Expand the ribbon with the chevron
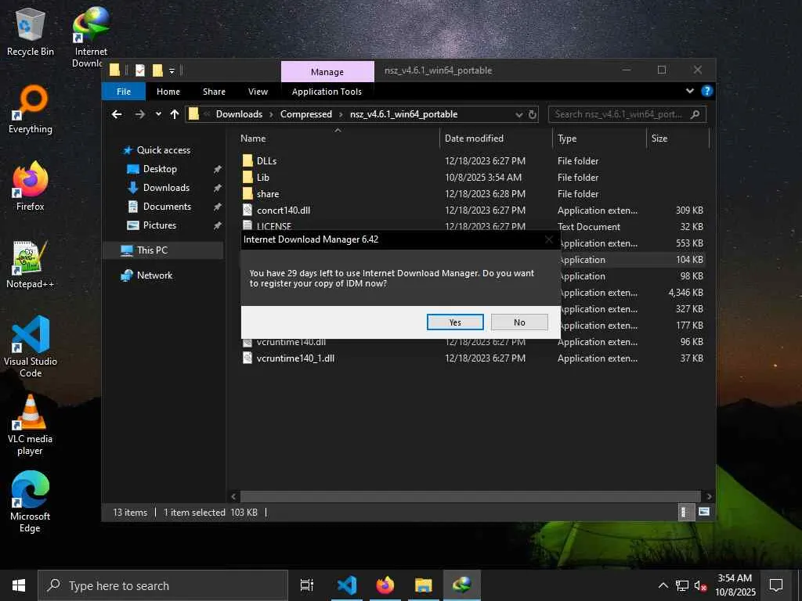 (x=690, y=91)
